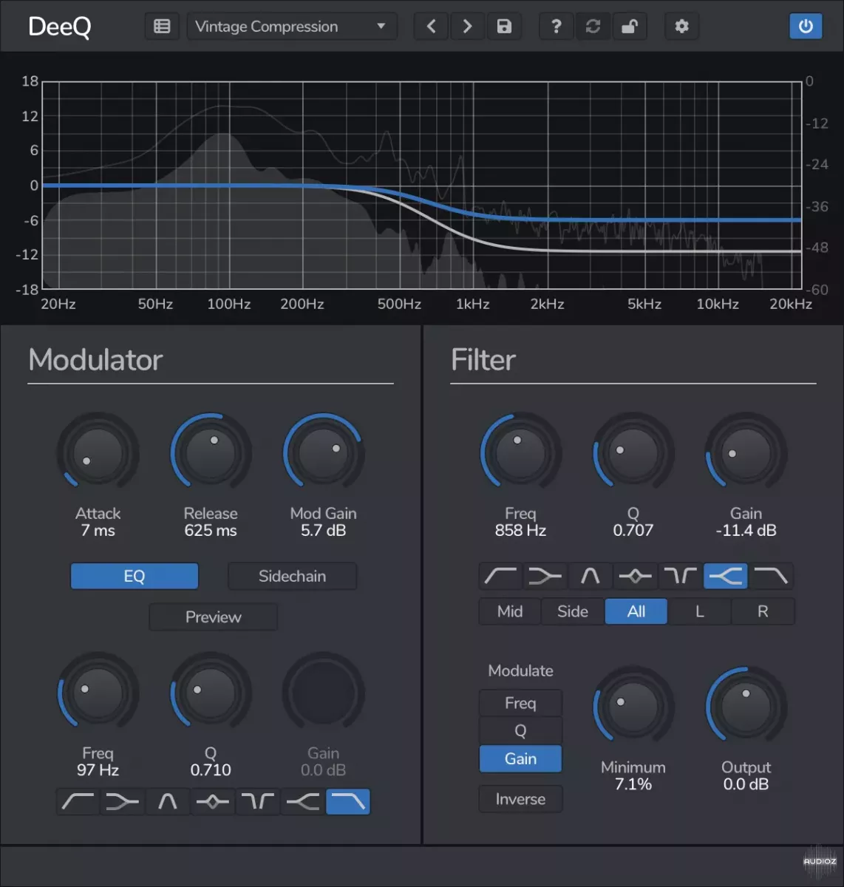This screenshot has width=844, height=887.
Task: Click the Minimum value 7.1%
Action: coord(633,784)
